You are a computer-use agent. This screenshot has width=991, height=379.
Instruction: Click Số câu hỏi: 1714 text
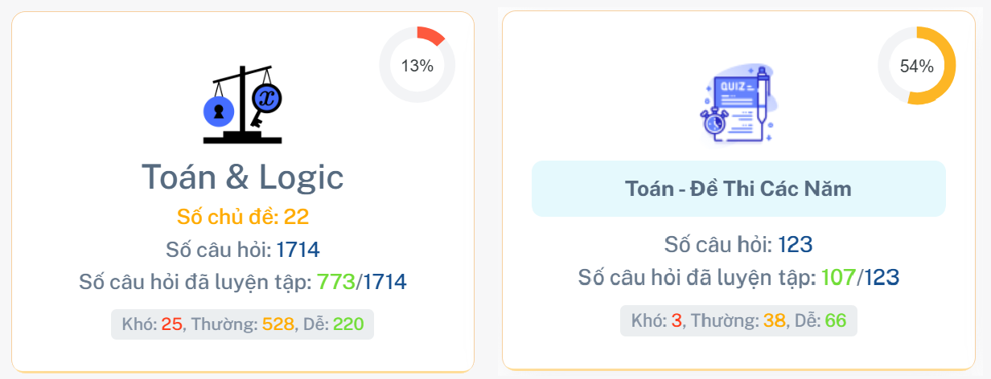243,250
